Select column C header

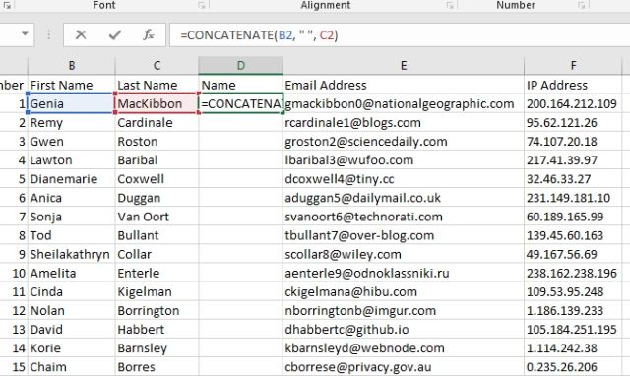click(157, 66)
